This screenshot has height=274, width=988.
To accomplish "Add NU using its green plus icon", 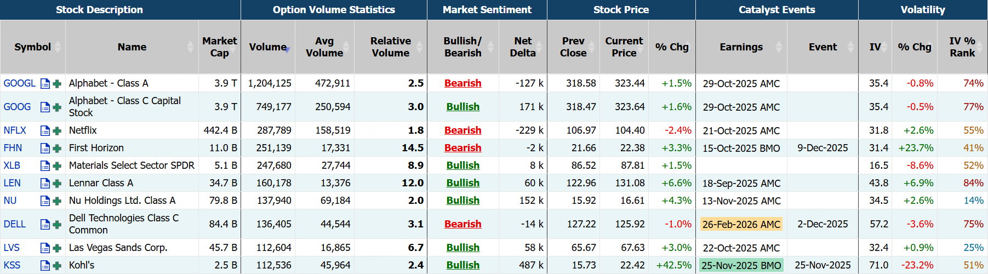I will pyautogui.click(x=56, y=201).
